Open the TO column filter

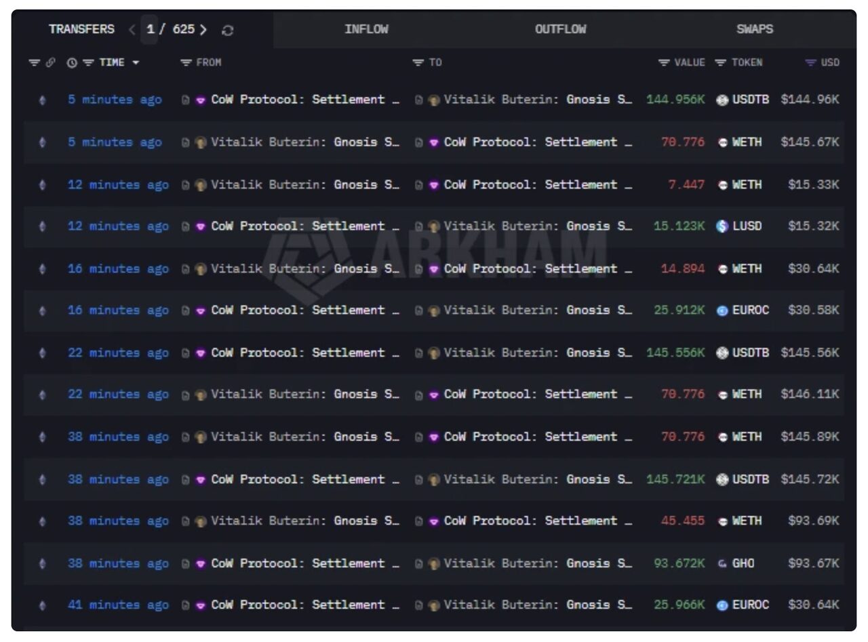418,62
